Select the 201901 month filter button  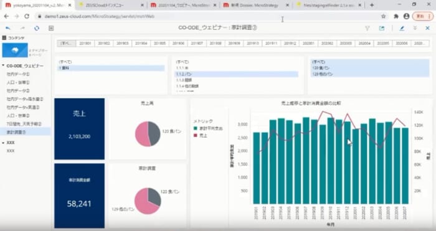(x=85, y=44)
